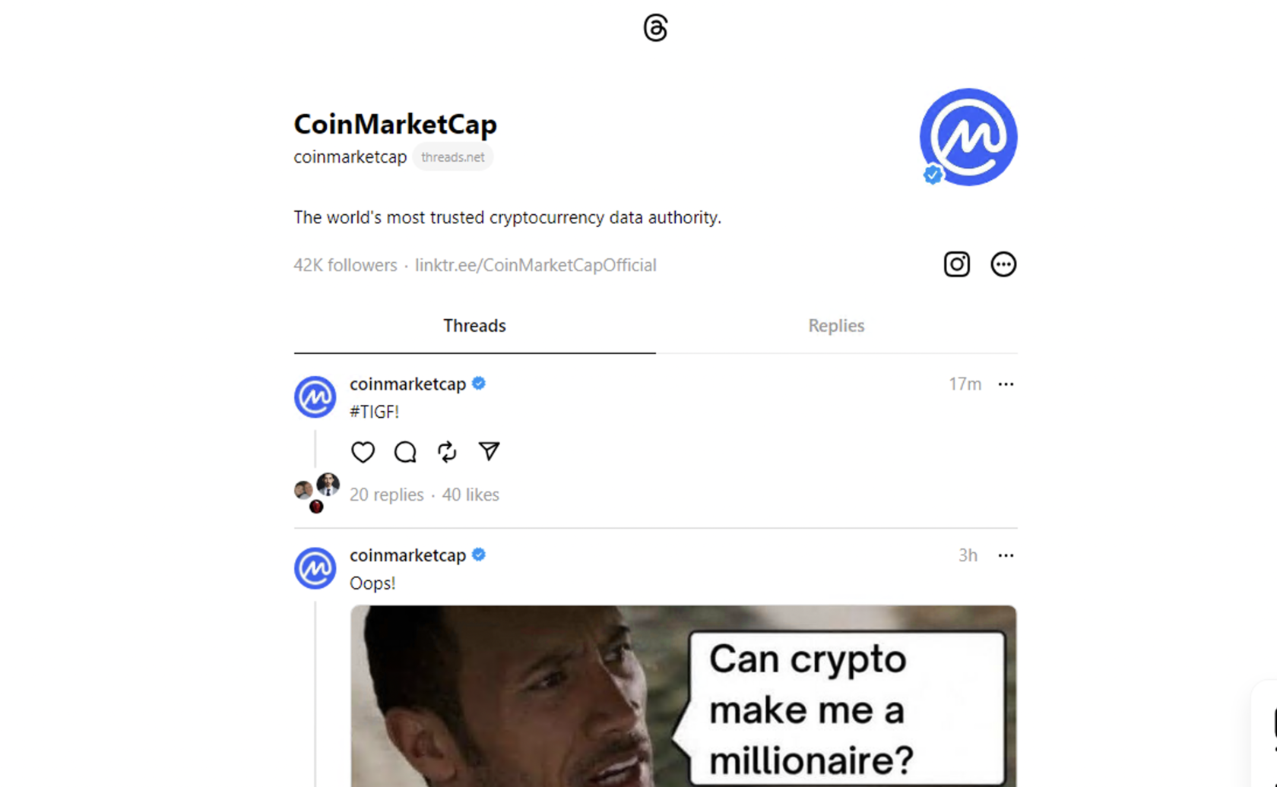Viewport: 1277px width, 787px height.
Task: View the 40 likes count
Action: (x=471, y=495)
